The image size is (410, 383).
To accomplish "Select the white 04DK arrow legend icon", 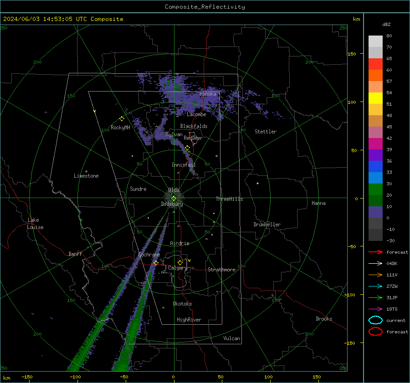I will pyautogui.click(x=375, y=263).
